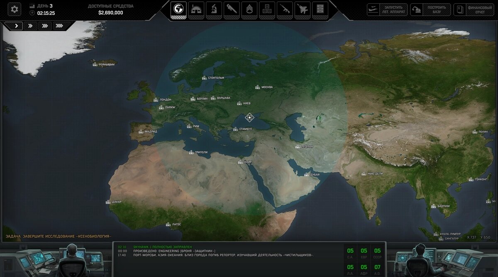Select the base marker near the Black Sea
Viewport: 498px width, 277px height.
coord(249,118)
